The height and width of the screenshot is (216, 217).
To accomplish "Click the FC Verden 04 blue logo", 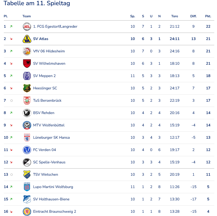I will coord(27,150).
